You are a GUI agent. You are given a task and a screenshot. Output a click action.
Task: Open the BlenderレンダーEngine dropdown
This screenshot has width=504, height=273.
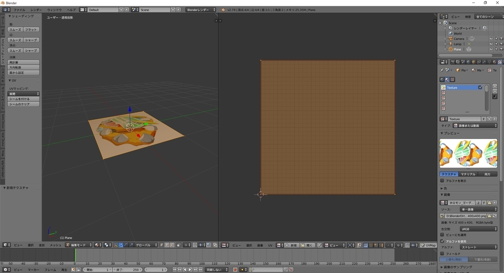201,10
